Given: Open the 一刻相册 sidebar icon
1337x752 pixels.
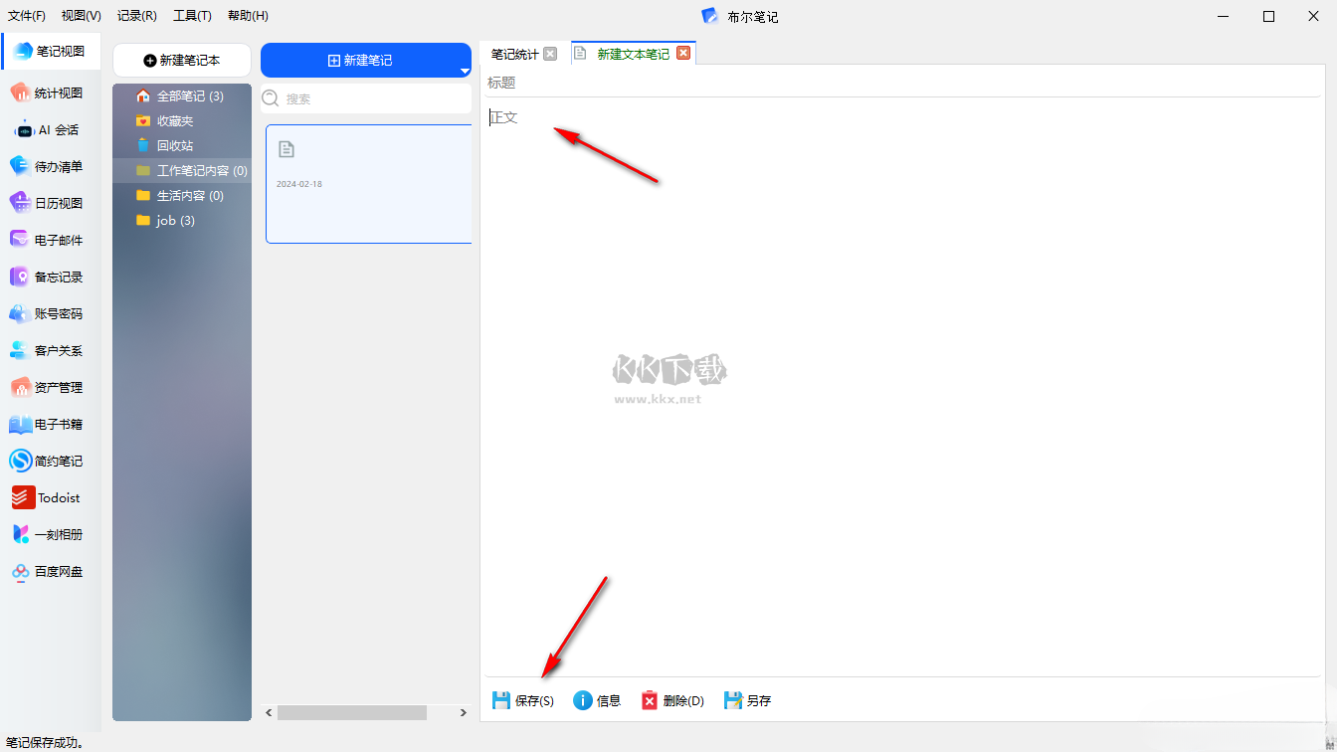Looking at the screenshot, I should tap(21, 534).
